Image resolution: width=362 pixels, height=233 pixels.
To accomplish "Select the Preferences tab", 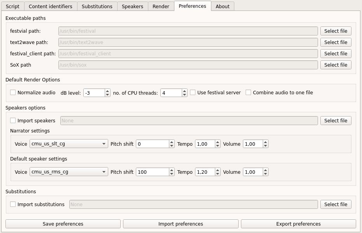I will point(193,6).
